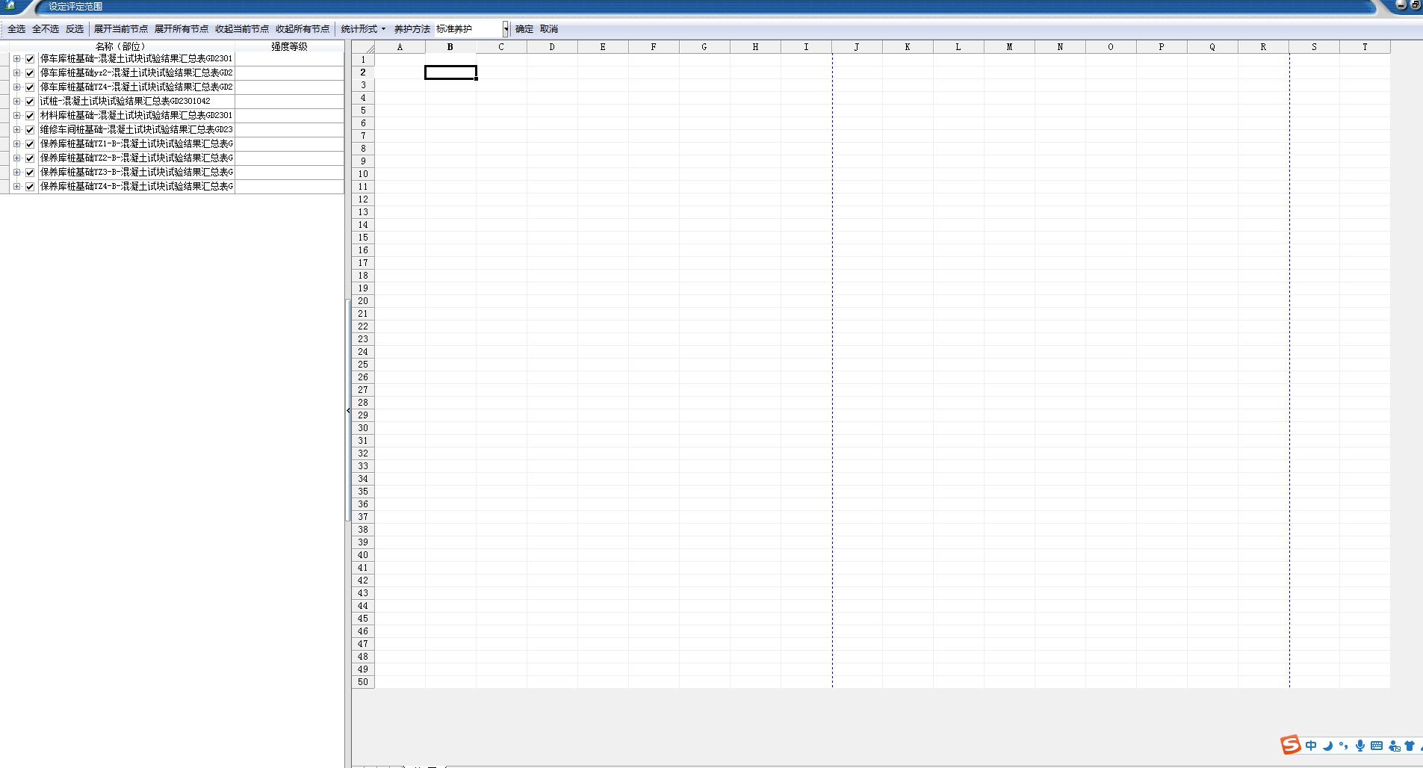Image resolution: width=1423 pixels, height=768 pixels.
Task: Click the 确定 button
Action: pos(524,29)
